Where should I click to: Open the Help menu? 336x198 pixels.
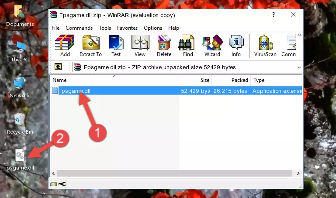[173, 28]
